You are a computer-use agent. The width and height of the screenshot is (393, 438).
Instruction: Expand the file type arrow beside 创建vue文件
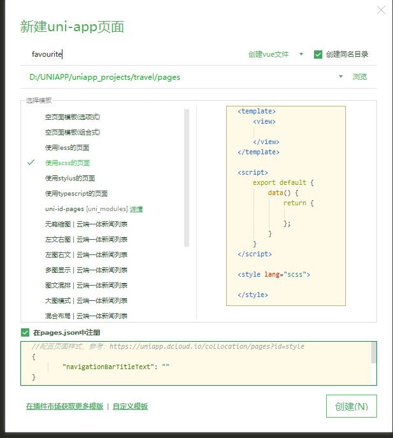tap(301, 54)
